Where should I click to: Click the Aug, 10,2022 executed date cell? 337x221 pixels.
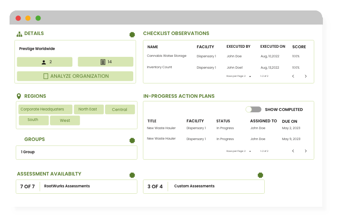click(270, 56)
